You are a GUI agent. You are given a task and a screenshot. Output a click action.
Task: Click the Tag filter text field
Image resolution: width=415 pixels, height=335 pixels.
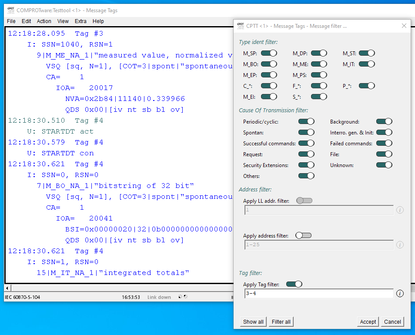pos(318,294)
